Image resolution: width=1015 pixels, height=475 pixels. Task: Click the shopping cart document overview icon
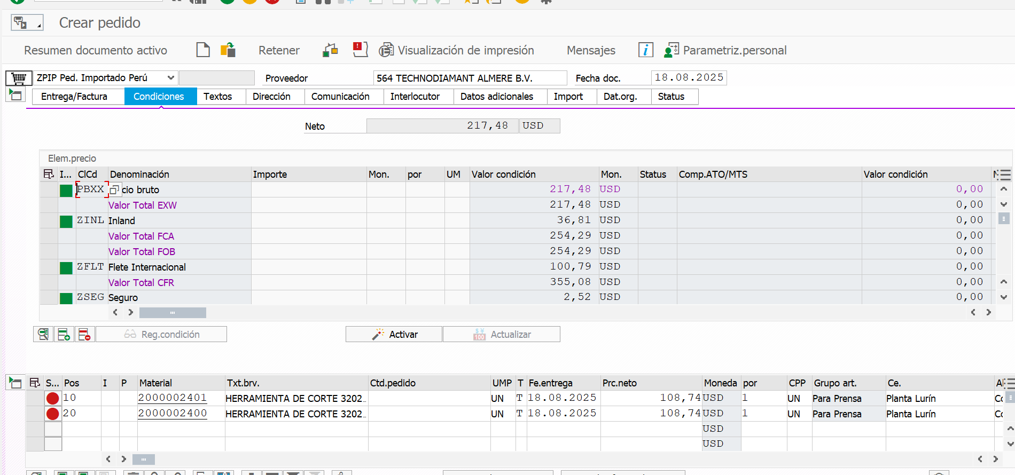[x=19, y=78]
